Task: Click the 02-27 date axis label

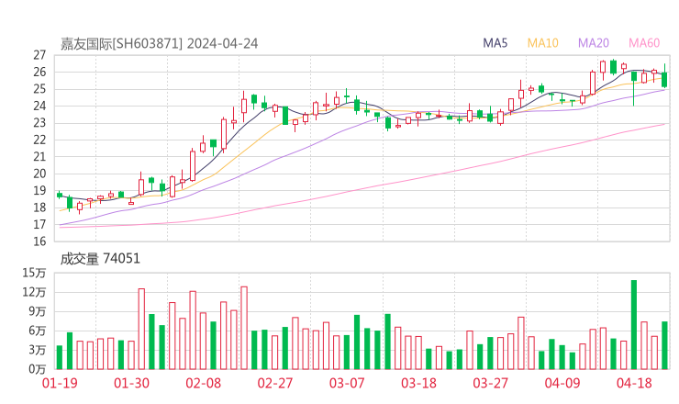Action: (275, 383)
